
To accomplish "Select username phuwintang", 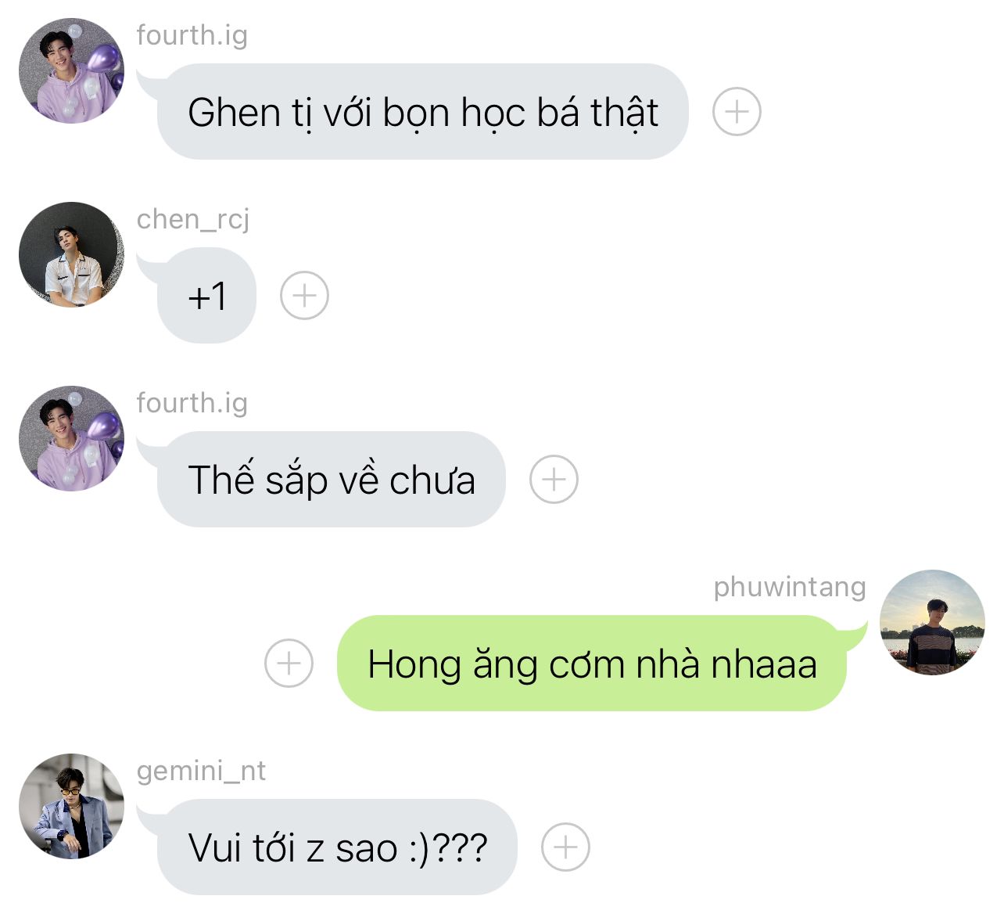I will point(790,588).
